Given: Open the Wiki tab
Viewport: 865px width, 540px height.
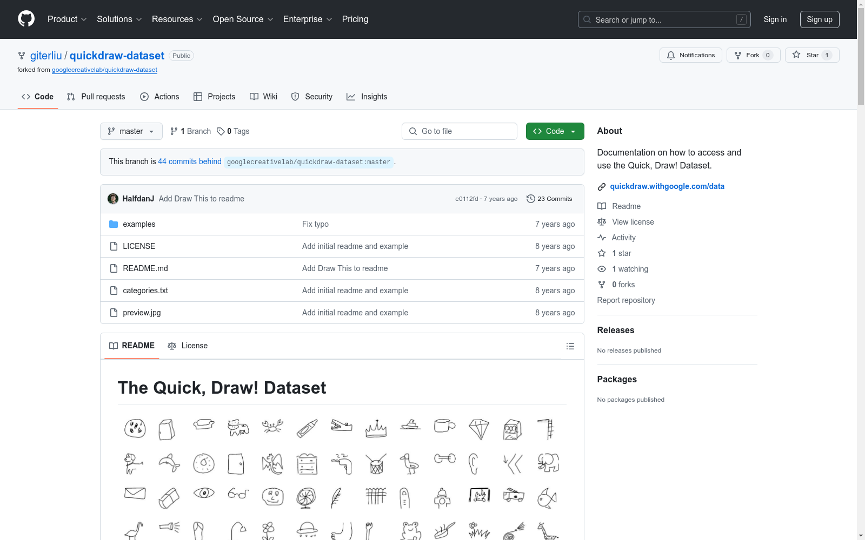Looking at the screenshot, I should point(263,97).
